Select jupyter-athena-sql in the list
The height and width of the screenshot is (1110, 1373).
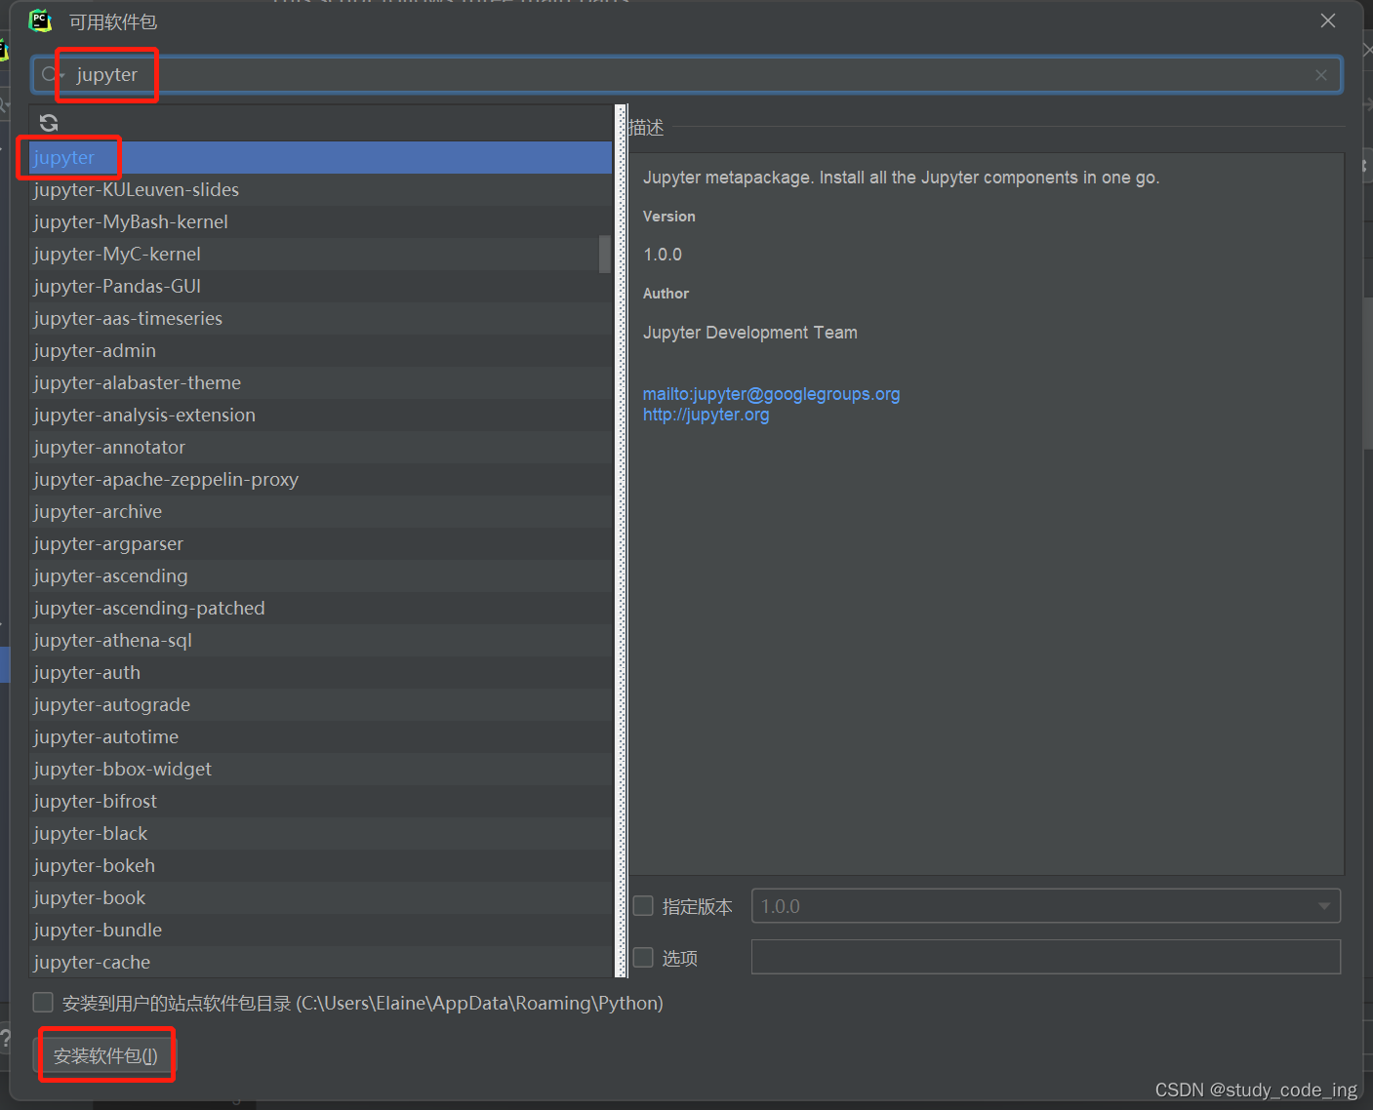coord(320,640)
